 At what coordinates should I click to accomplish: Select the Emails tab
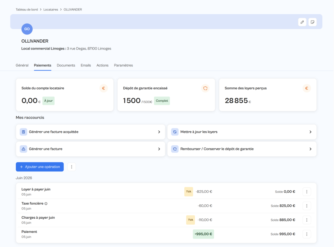[x=86, y=65]
